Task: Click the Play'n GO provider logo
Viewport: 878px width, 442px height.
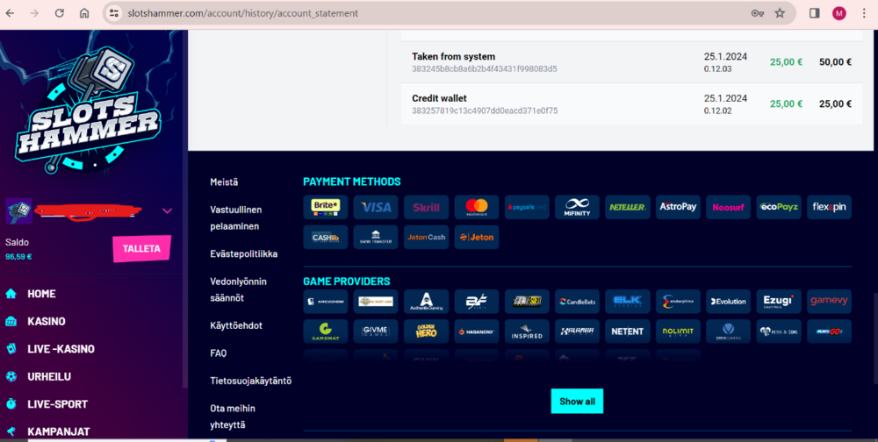Action: point(830,331)
